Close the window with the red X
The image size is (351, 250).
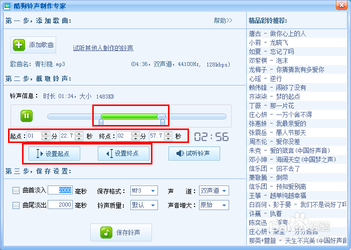pos(341,5)
